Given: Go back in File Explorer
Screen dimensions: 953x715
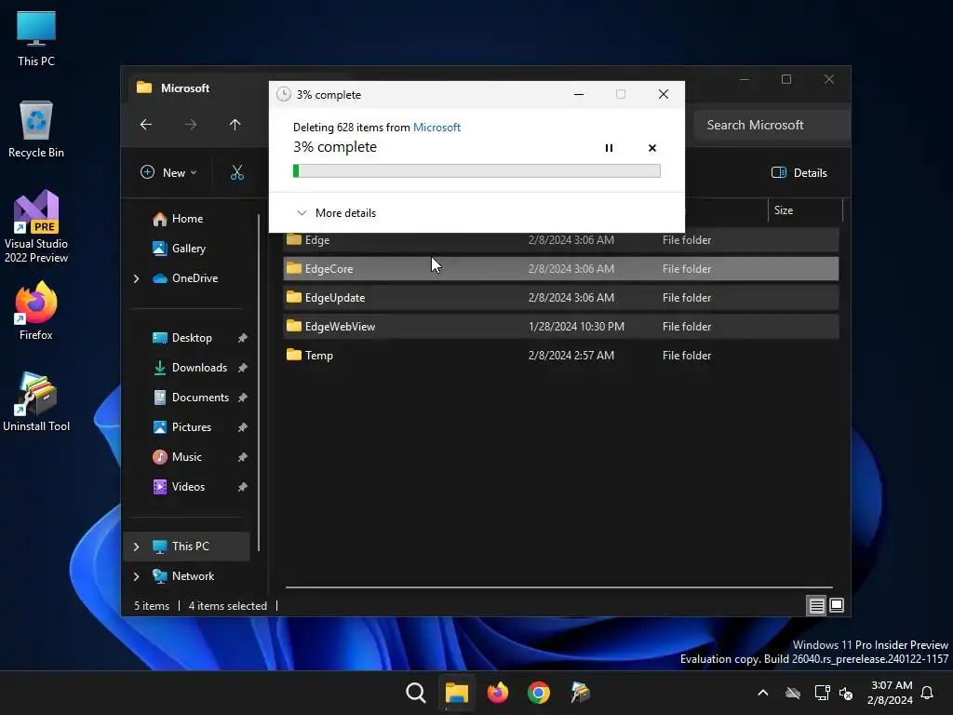Looking at the screenshot, I should click(146, 125).
